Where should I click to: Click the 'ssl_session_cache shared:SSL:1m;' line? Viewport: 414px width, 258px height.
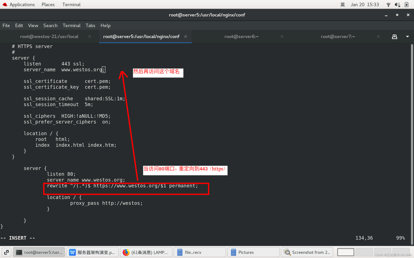point(74,99)
